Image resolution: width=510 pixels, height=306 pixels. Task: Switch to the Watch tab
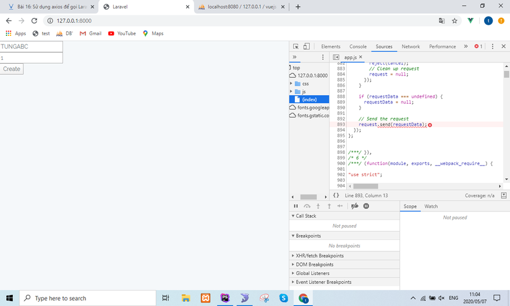[x=431, y=206]
